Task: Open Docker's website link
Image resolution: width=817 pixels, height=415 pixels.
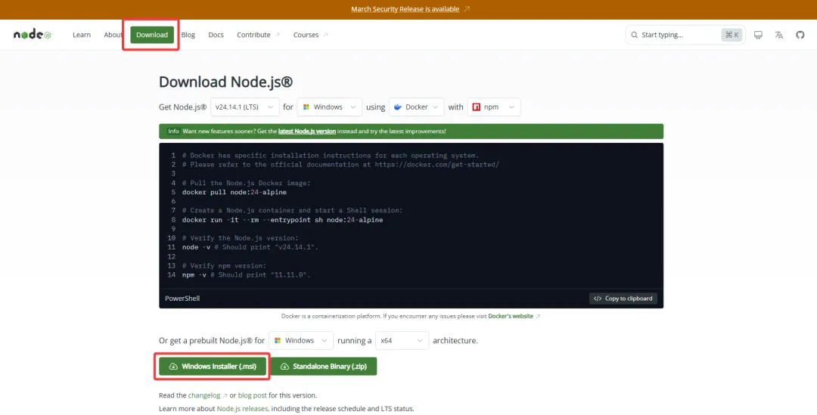Action: tap(514, 316)
